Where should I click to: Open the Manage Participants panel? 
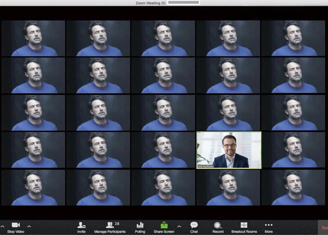(x=110, y=227)
